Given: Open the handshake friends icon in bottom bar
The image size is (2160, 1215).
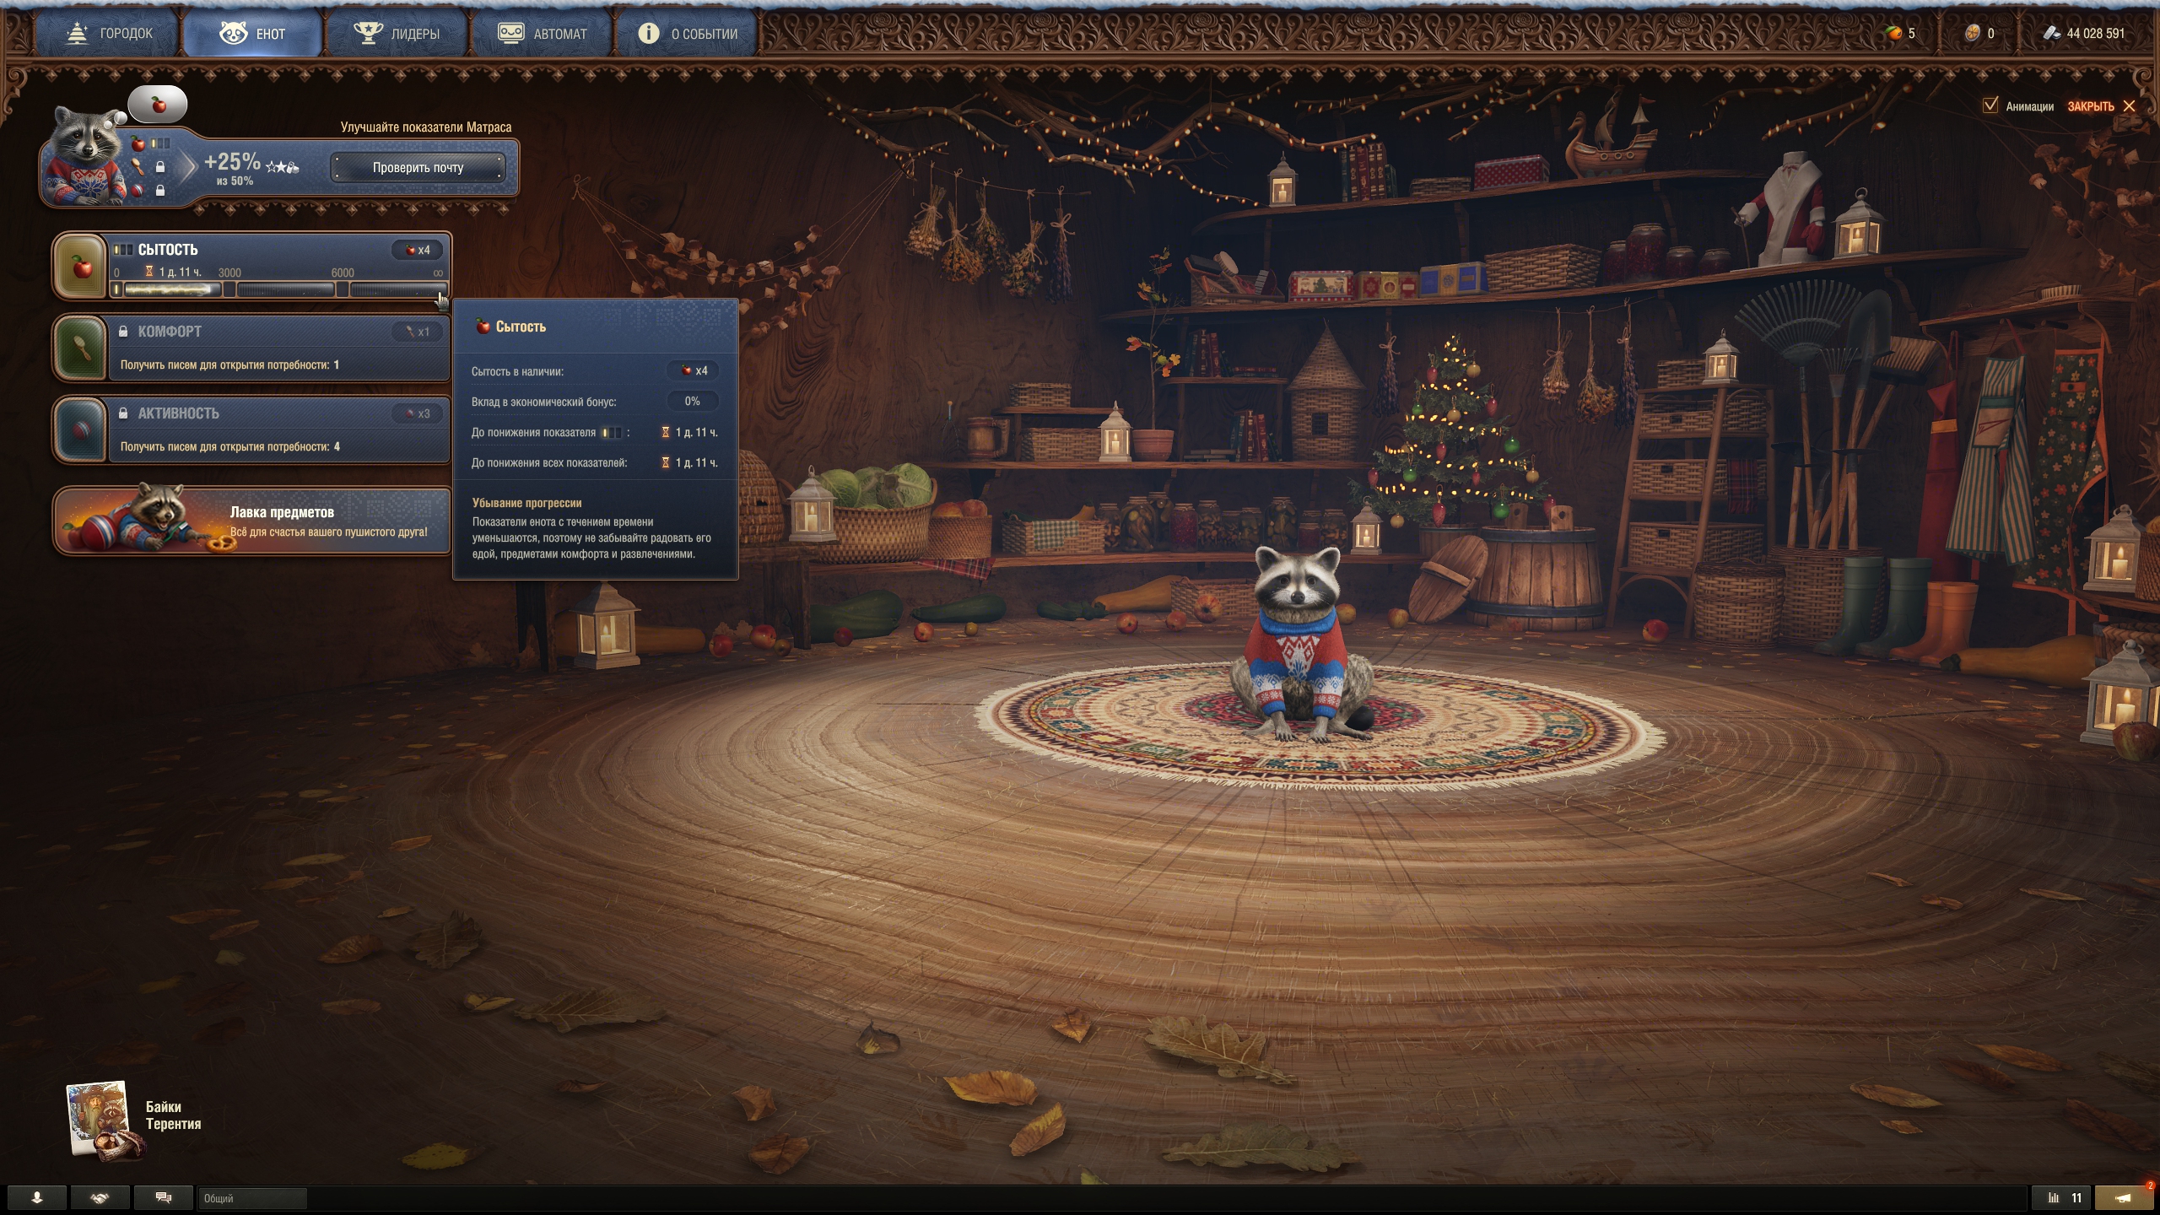Looking at the screenshot, I should (100, 1197).
